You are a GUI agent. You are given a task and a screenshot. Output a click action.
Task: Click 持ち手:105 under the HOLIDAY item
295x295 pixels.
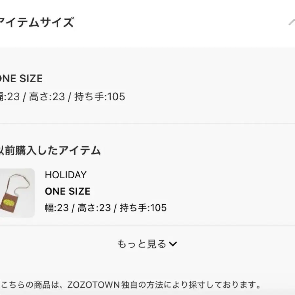tap(143, 208)
